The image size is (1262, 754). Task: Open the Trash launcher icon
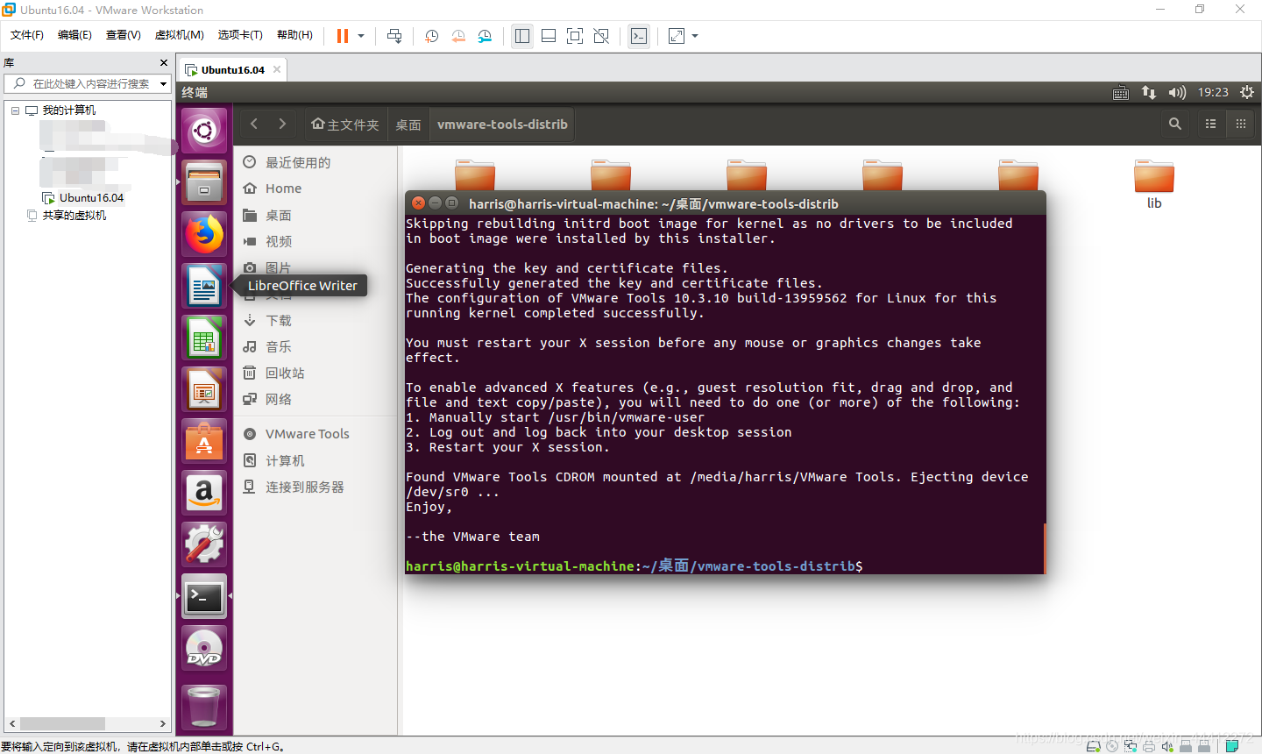(204, 707)
